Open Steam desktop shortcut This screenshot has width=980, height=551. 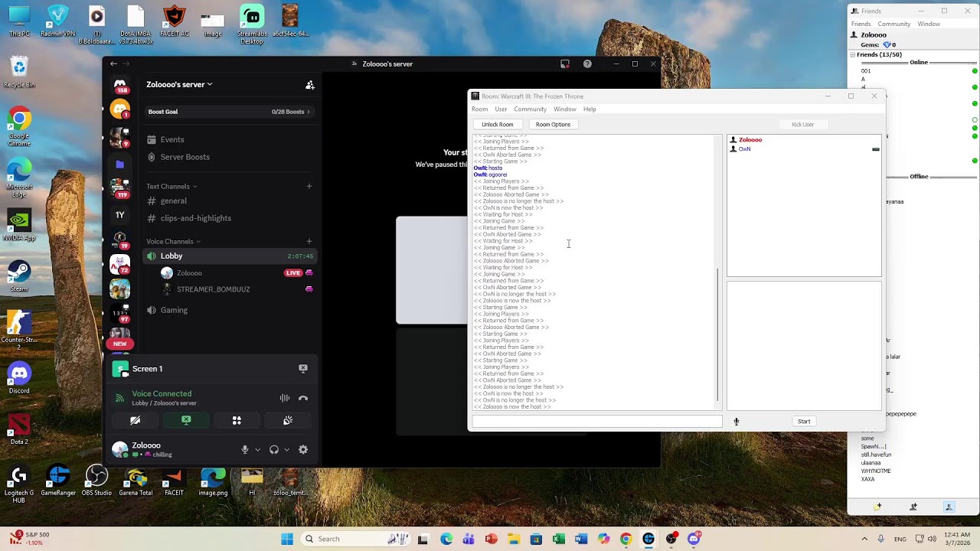click(x=19, y=276)
